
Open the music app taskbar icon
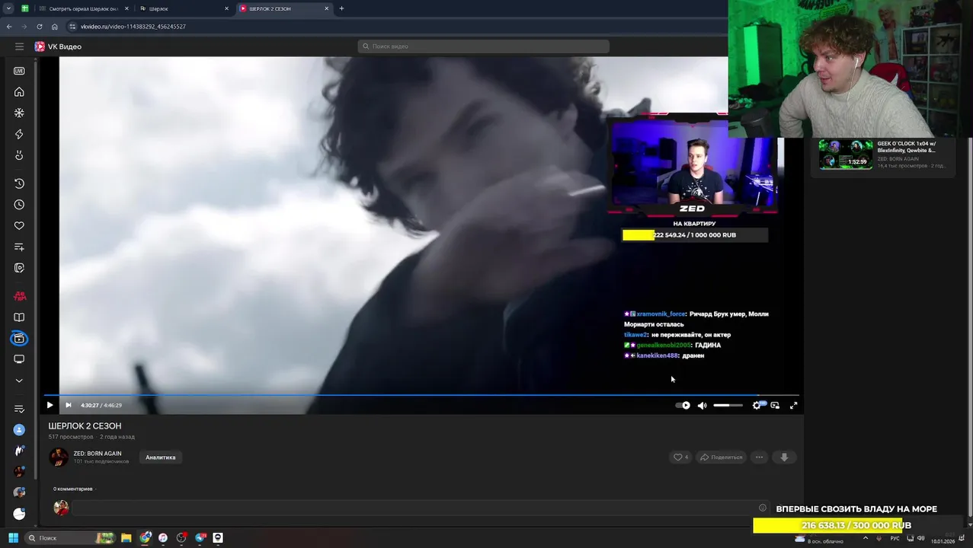[x=163, y=538]
